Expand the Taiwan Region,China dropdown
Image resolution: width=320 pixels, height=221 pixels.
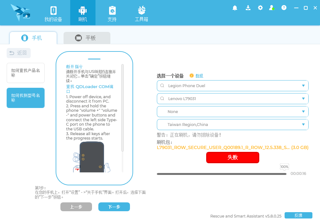303,124
